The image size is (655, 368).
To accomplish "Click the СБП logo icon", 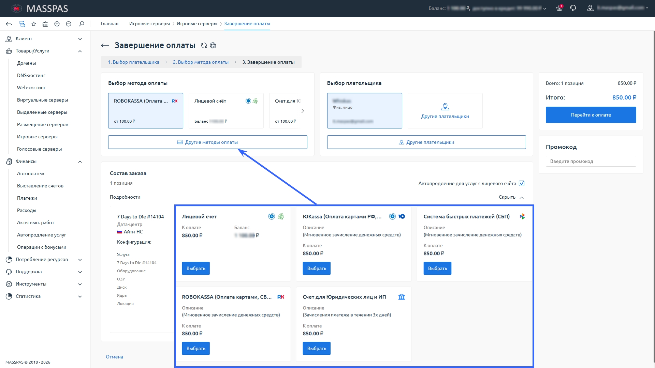I will (522, 216).
